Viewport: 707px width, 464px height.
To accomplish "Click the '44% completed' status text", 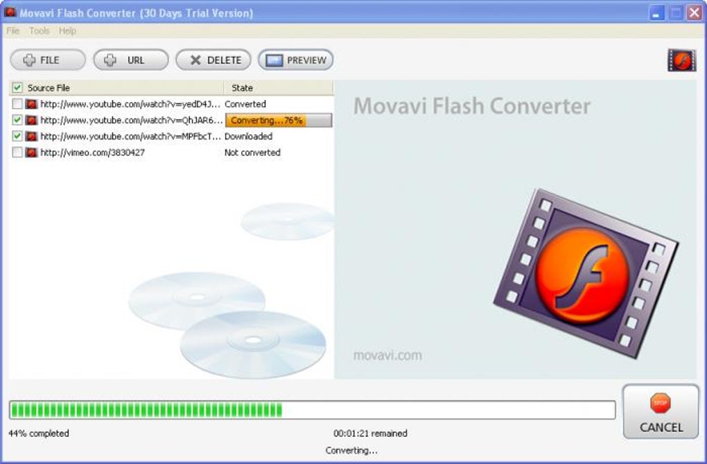I will tap(39, 433).
